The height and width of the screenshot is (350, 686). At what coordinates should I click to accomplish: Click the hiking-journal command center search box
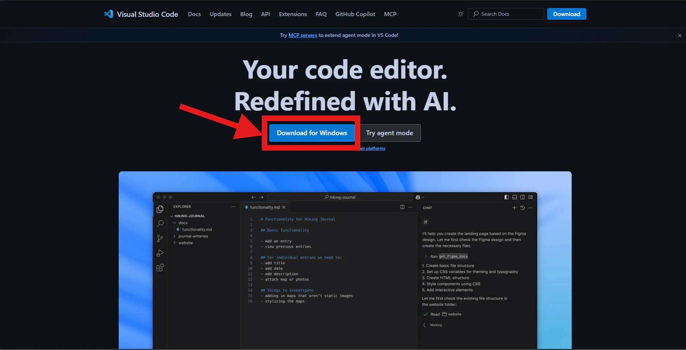coord(340,197)
